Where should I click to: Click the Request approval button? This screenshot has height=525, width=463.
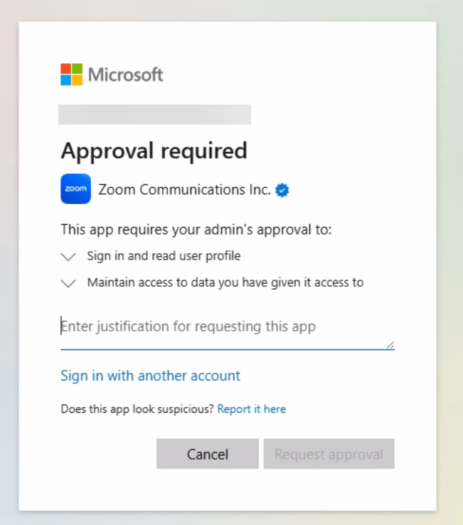point(329,454)
